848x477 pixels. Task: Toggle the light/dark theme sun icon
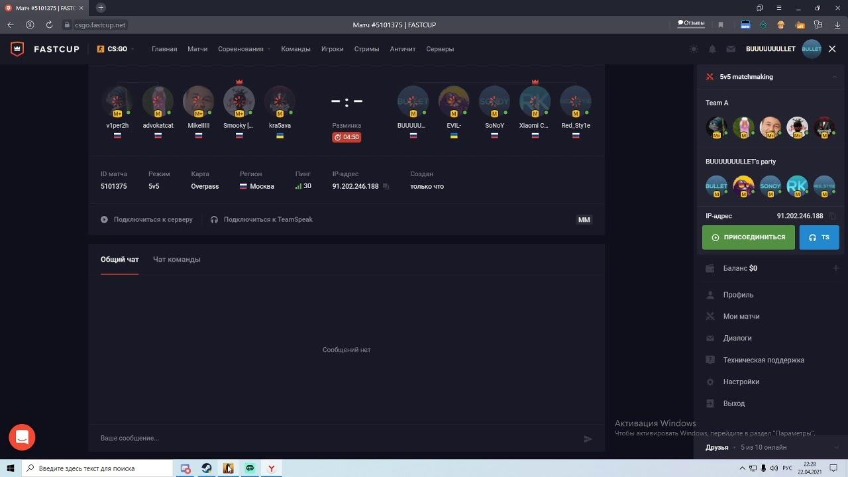point(694,49)
